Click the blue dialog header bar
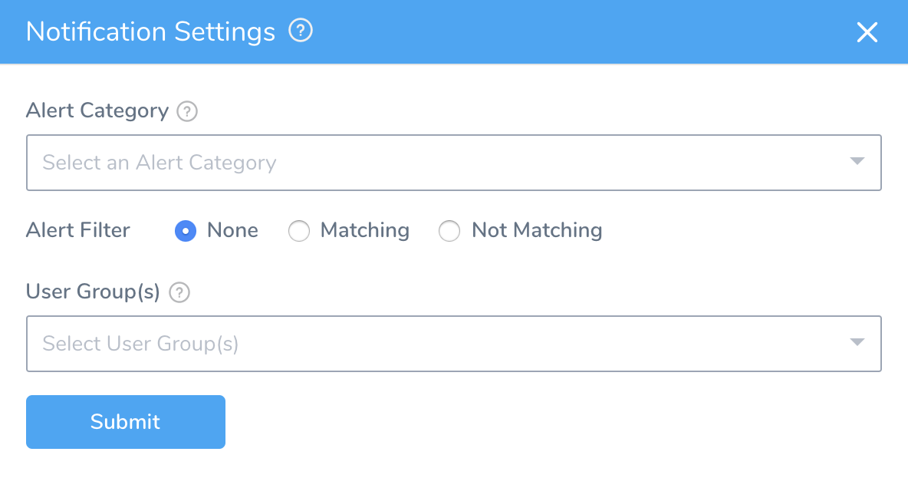 tap(454, 32)
